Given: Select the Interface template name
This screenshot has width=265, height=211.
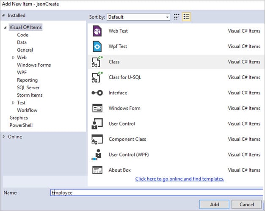Looking at the screenshot, I should pyautogui.click(x=118, y=93).
